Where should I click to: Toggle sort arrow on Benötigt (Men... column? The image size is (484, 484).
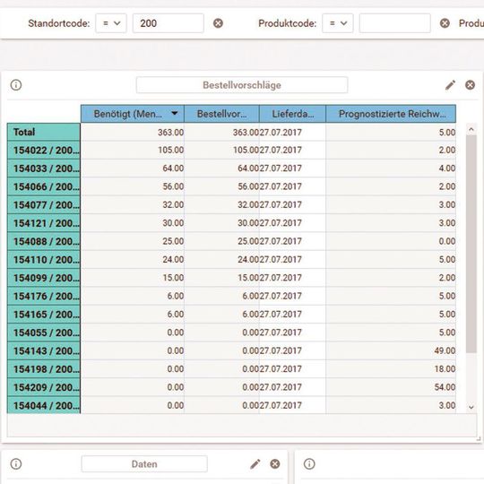175,113
